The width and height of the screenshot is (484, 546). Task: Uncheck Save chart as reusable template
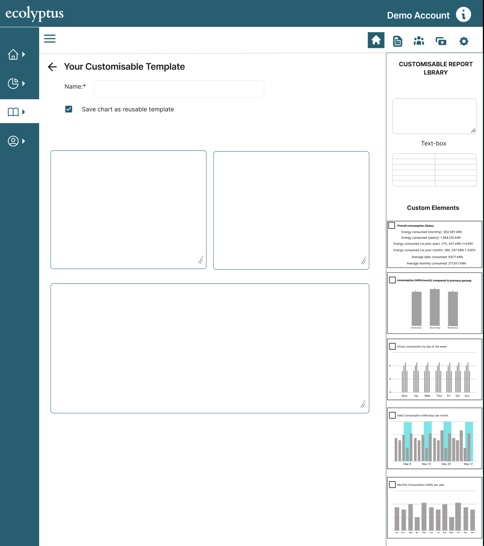pos(68,109)
